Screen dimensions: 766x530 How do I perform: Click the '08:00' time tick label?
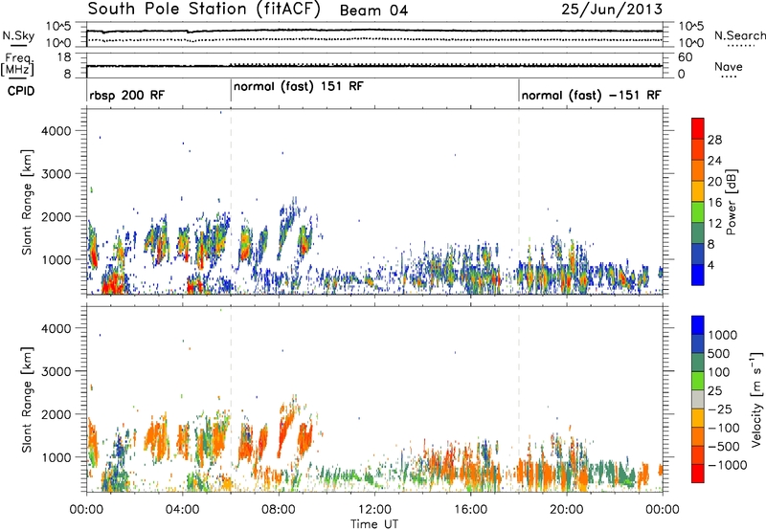[x=279, y=510]
